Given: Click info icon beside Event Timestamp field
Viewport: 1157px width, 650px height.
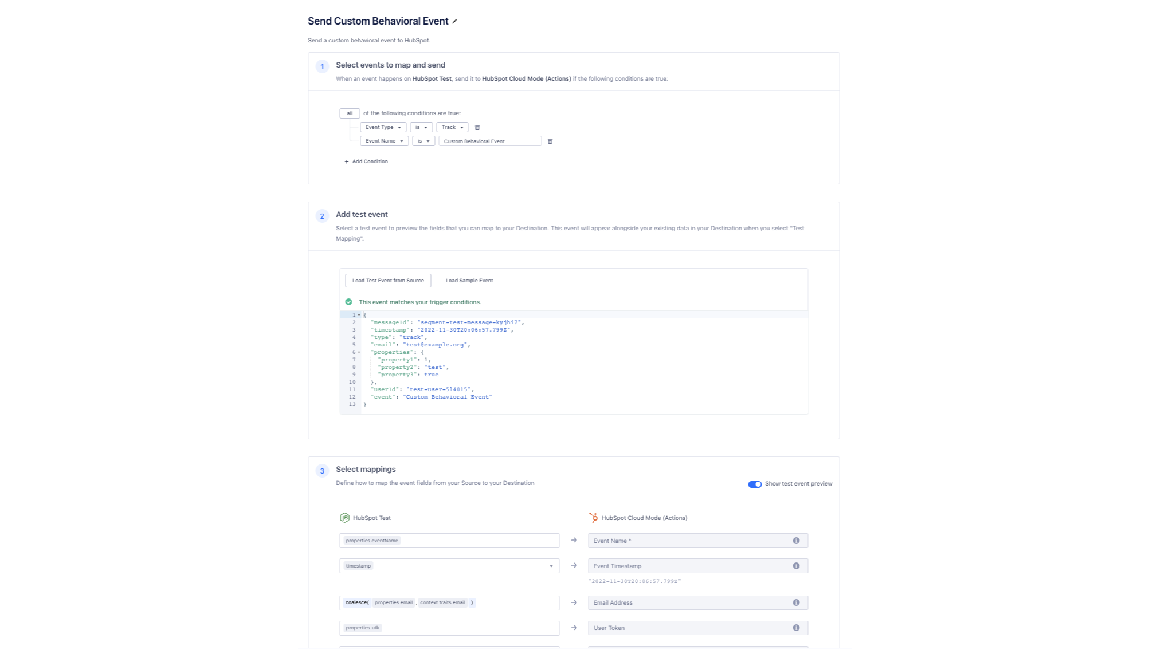Looking at the screenshot, I should point(796,565).
